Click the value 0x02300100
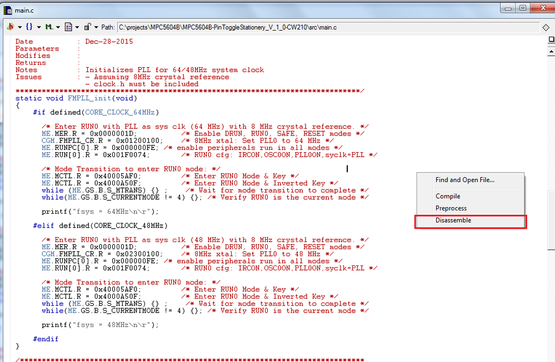This screenshot has height=362, width=555. pos(138,254)
